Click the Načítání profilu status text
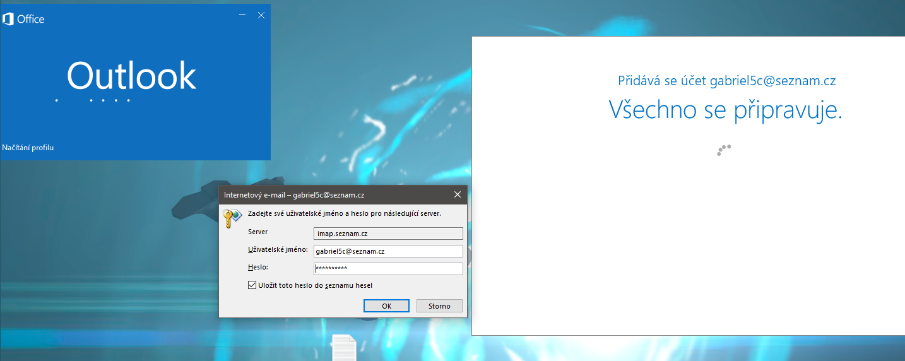The height and width of the screenshot is (361, 905). point(28,148)
